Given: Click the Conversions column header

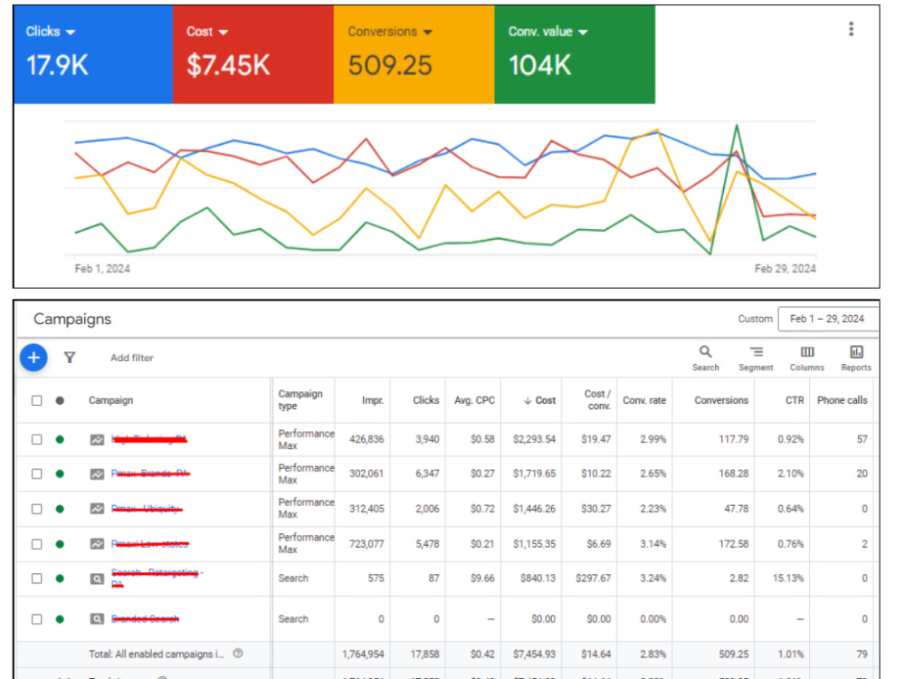Looking at the screenshot, I should (x=721, y=401).
